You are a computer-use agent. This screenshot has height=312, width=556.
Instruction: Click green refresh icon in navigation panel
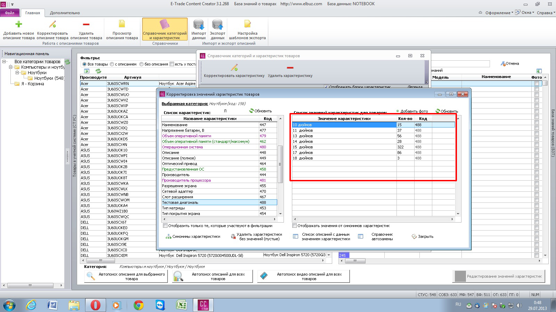point(67,62)
